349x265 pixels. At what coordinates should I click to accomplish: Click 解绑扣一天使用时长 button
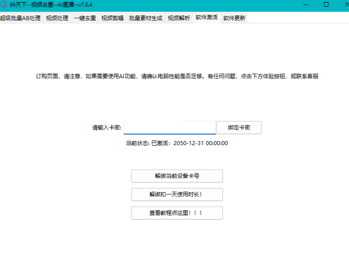click(177, 195)
